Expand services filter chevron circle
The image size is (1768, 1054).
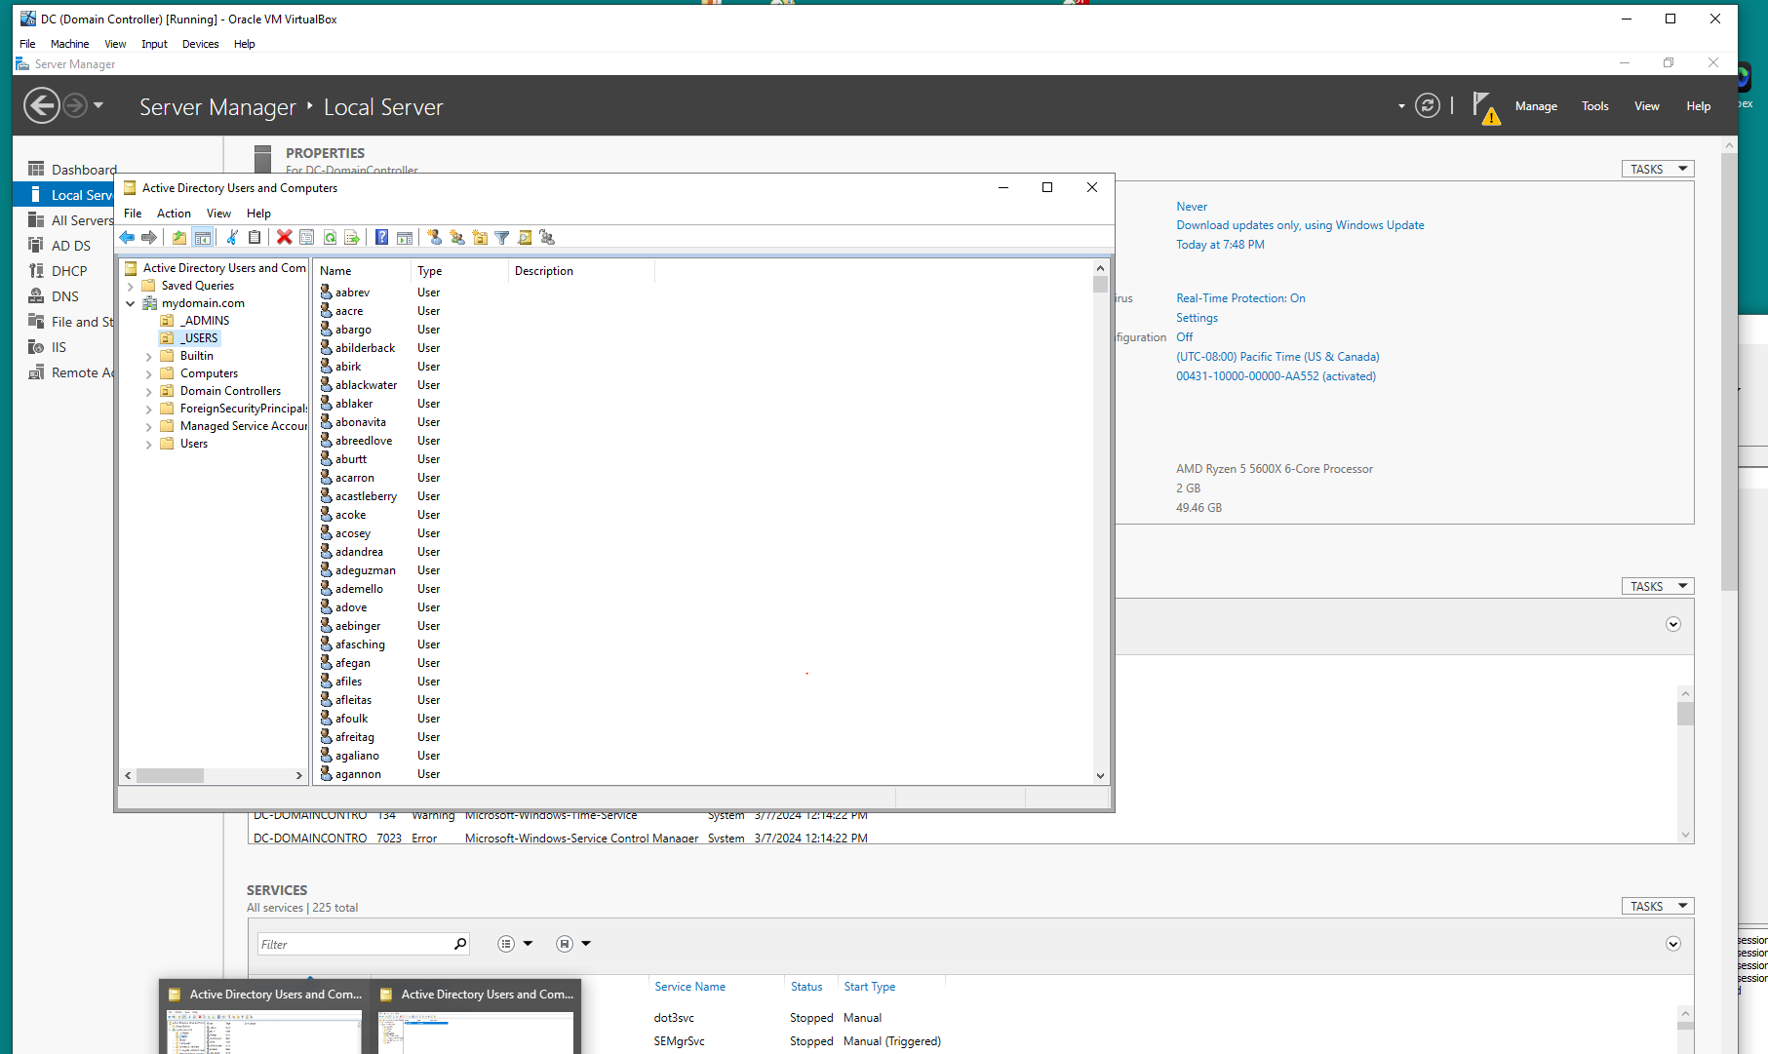pos(1673,944)
